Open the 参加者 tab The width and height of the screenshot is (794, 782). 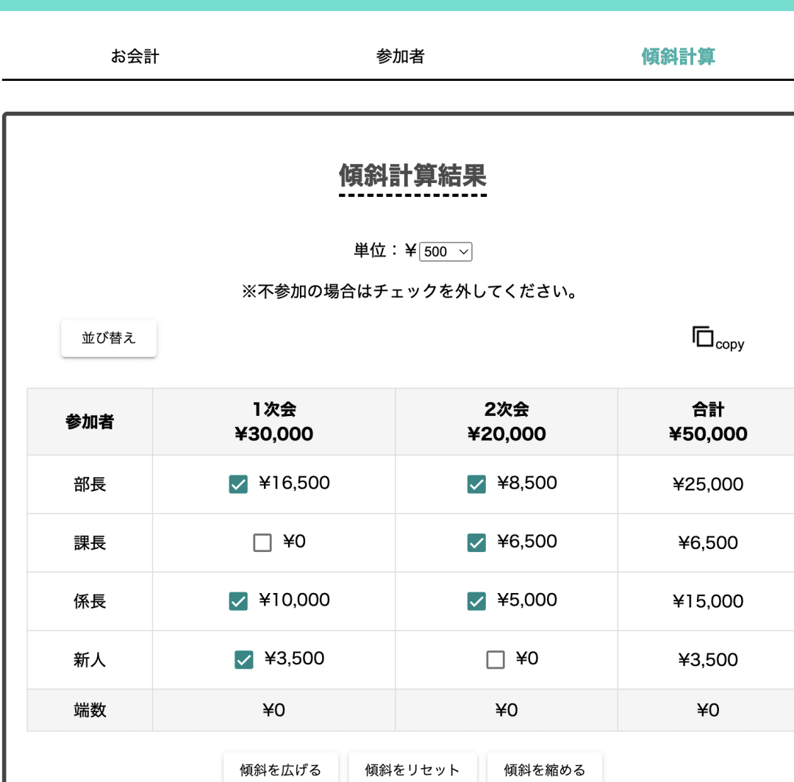400,57
